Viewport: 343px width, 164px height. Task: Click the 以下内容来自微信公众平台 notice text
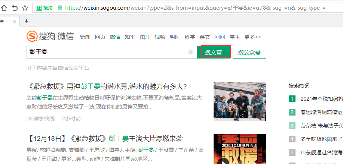58,68
